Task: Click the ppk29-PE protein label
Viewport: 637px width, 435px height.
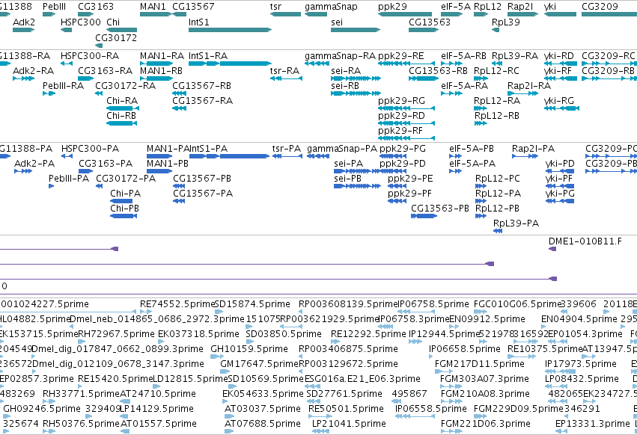Action: point(410,179)
